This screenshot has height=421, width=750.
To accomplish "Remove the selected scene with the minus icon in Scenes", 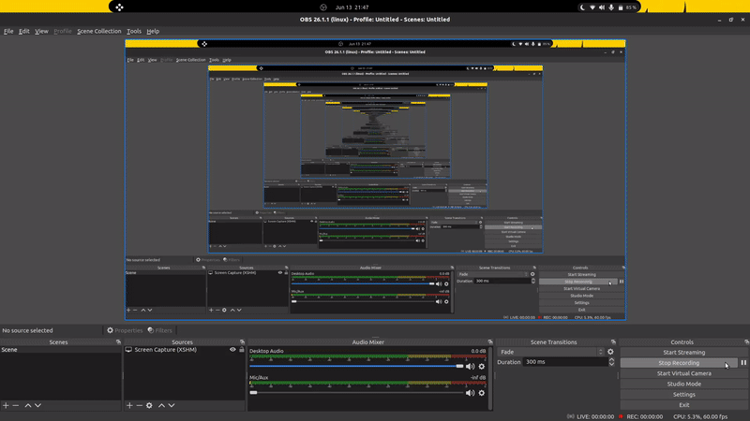I will [16, 405].
